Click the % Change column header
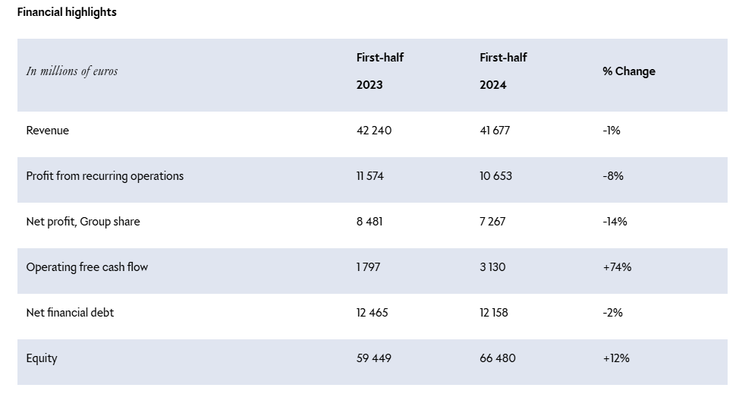The image size is (739, 394). (629, 71)
